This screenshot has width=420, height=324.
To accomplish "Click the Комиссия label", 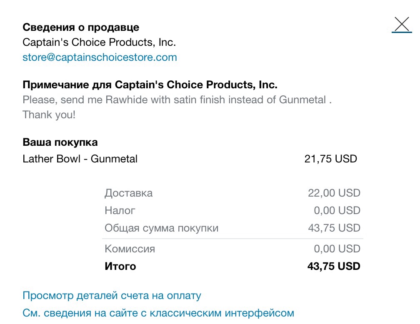I will [x=130, y=249].
